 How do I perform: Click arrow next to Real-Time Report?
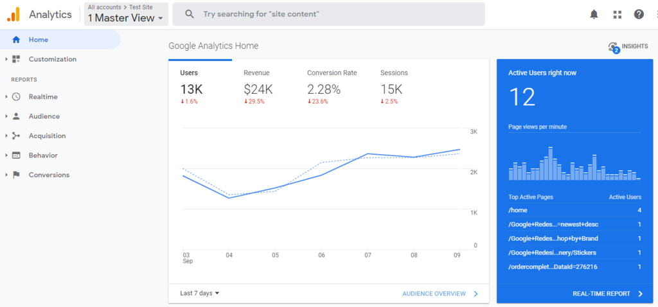[640, 294]
